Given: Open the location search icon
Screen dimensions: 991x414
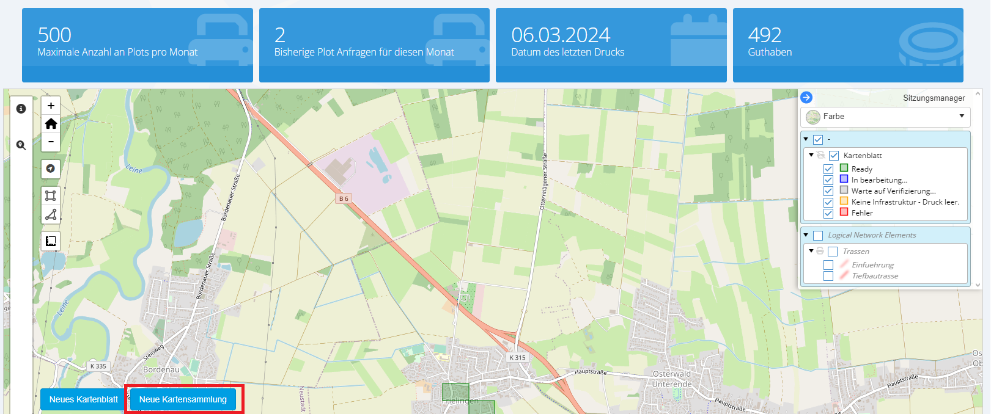Looking at the screenshot, I should pyautogui.click(x=21, y=145).
